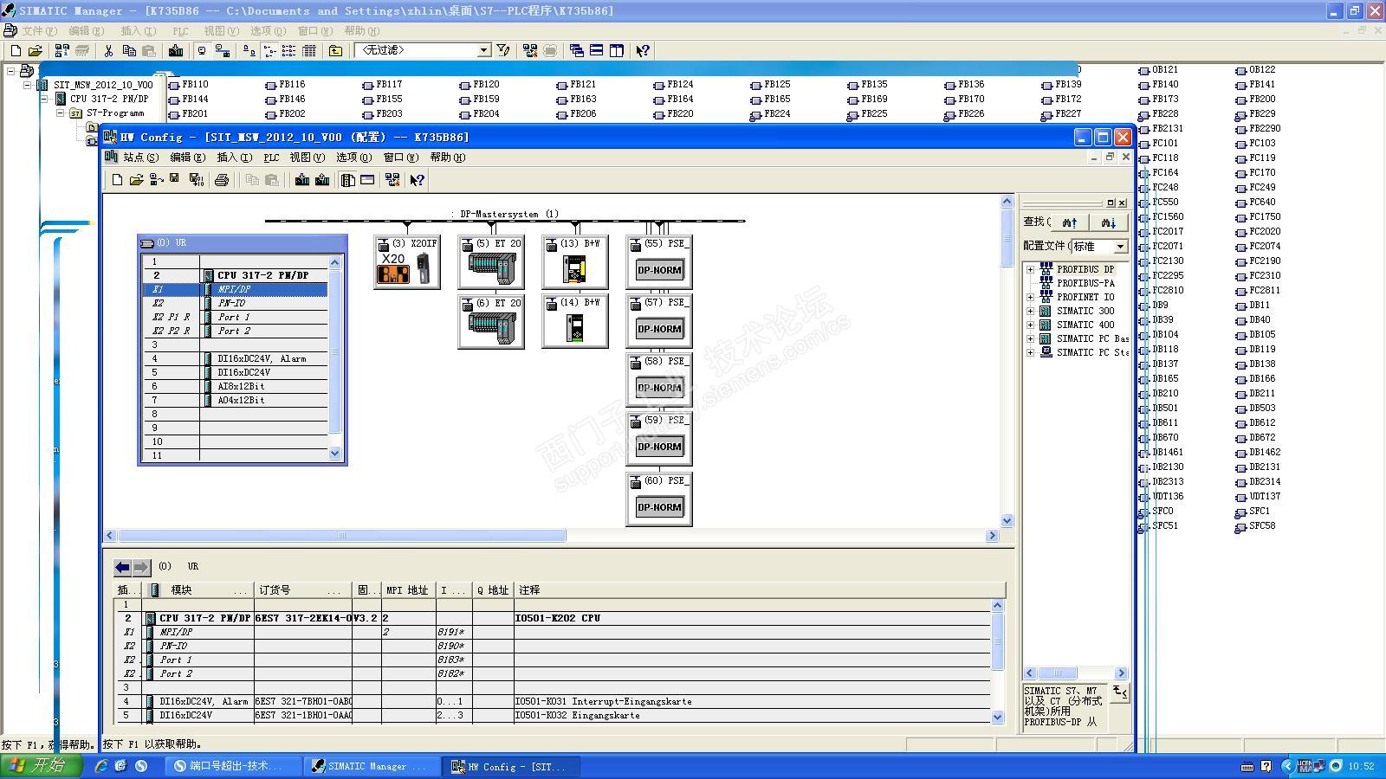This screenshot has height=779, width=1386.
Task: Click FB110 block in SIMATIC Manager
Action: [x=188, y=85]
